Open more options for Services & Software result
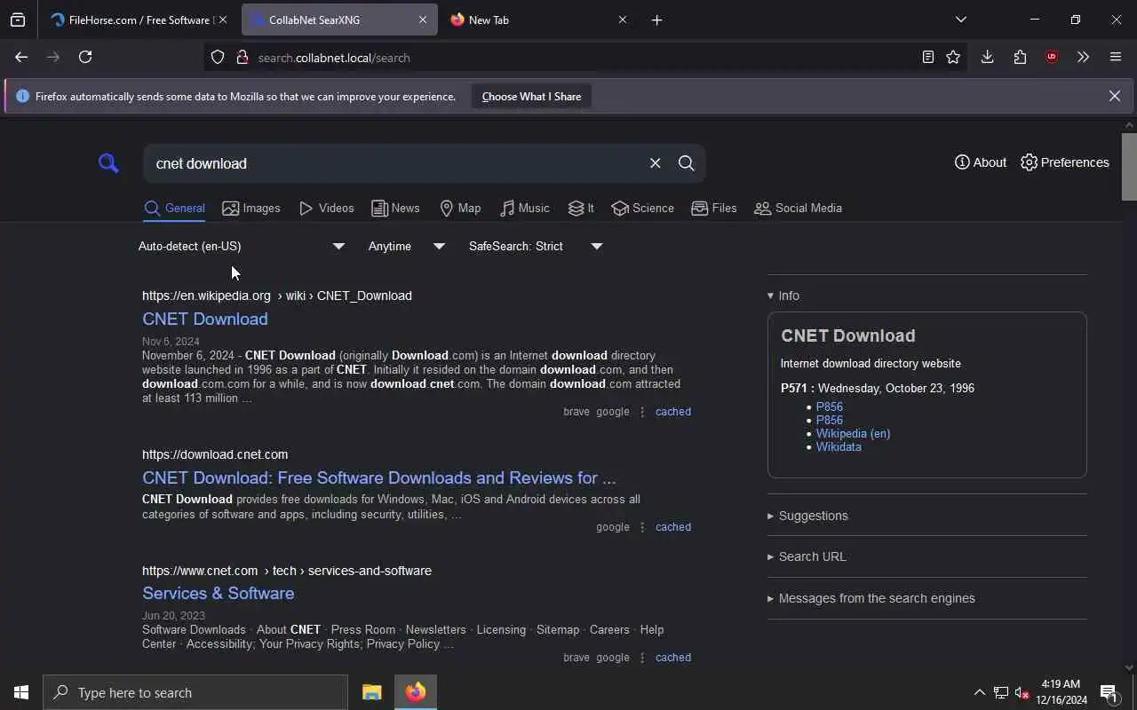The width and height of the screenshot is (1137, 710). pyautogui.click(x=642, y=658)
